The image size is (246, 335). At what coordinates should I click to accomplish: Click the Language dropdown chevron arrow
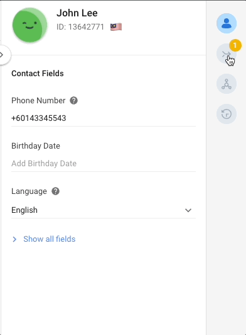click(188, 210)
